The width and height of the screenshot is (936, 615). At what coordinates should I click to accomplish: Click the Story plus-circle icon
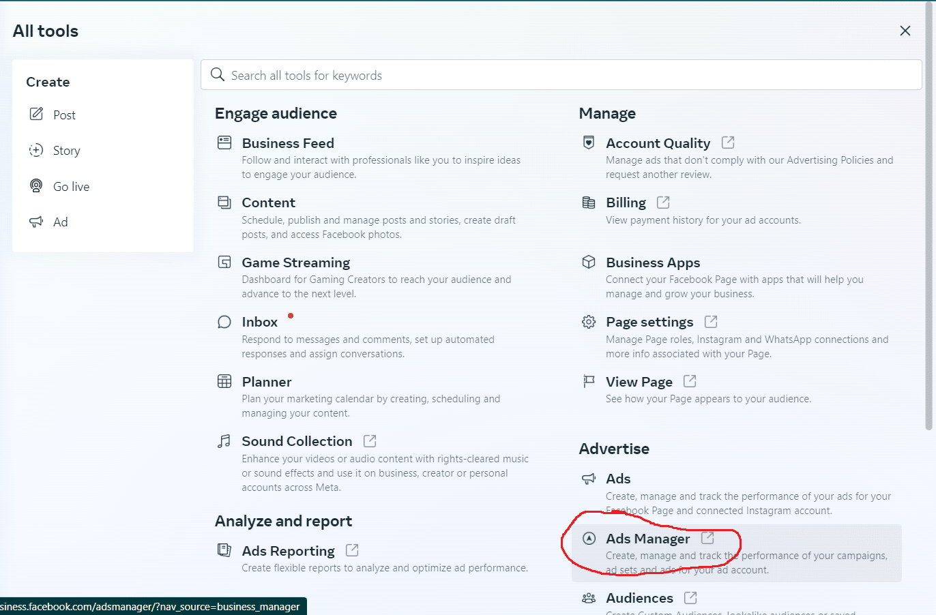tap(36, 150)
